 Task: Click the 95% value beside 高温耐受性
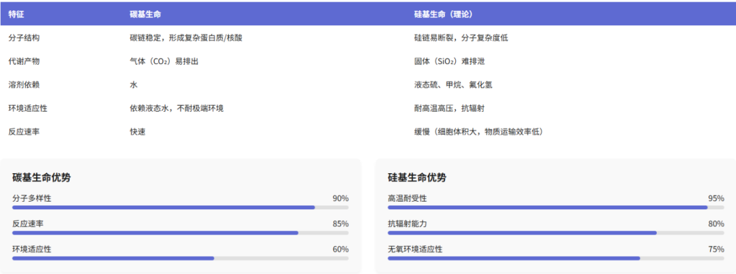(716, 198)
